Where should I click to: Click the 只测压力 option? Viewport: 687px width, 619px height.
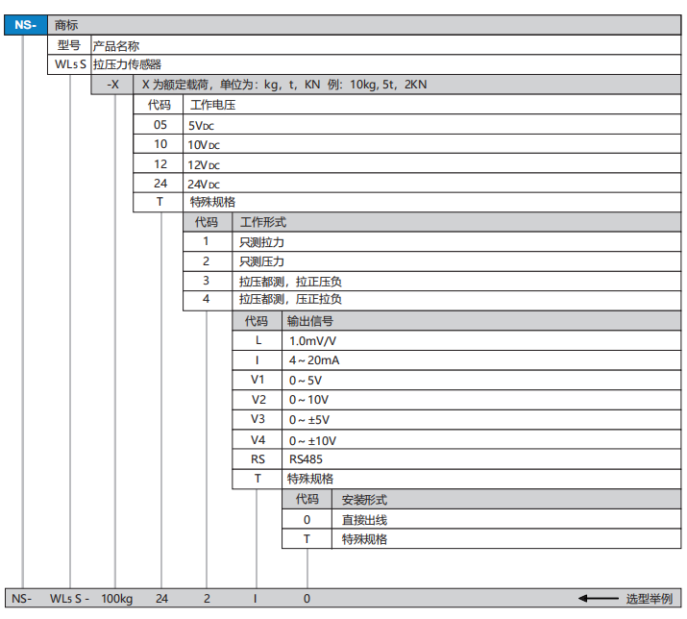[261, 261]
